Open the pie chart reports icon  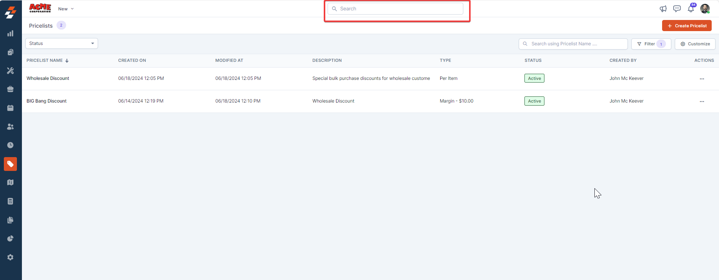(x=10, y=239)
